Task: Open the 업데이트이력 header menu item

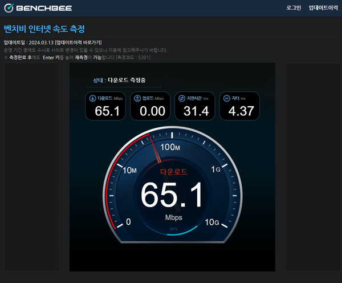Action: pos(323,8)
